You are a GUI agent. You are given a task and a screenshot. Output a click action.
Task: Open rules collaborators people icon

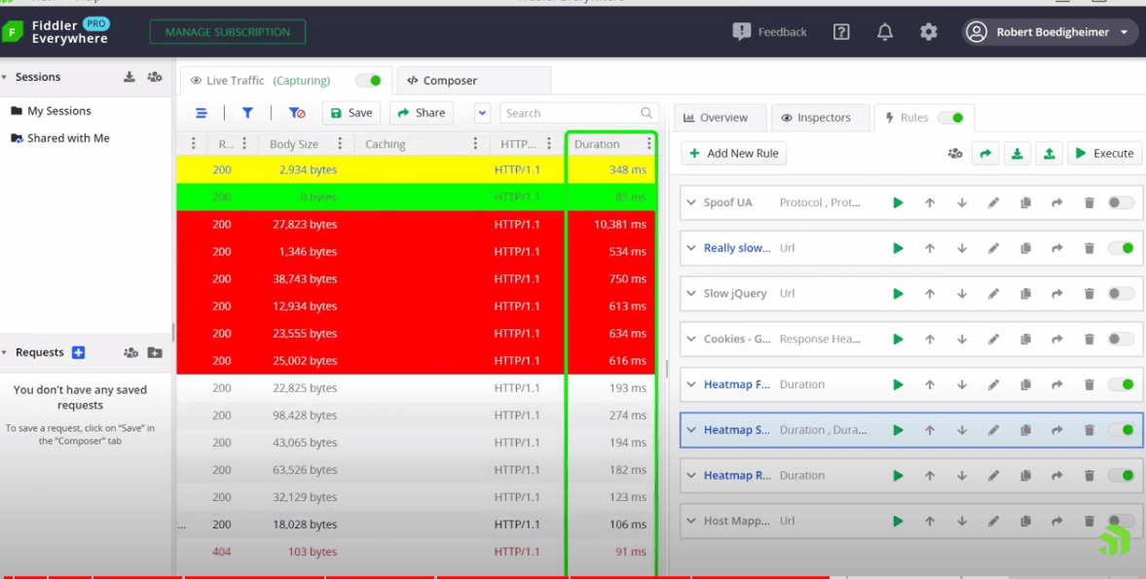coord(954,154)
